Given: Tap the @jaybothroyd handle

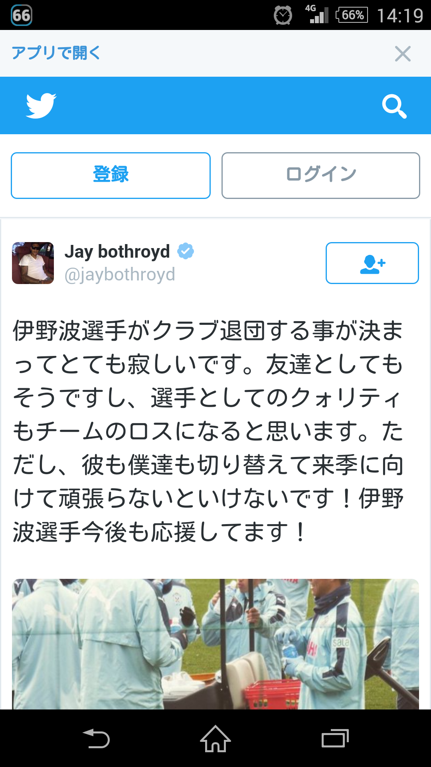Looking at the screenshot, I should pyautogui.click(x=120, y=274).
